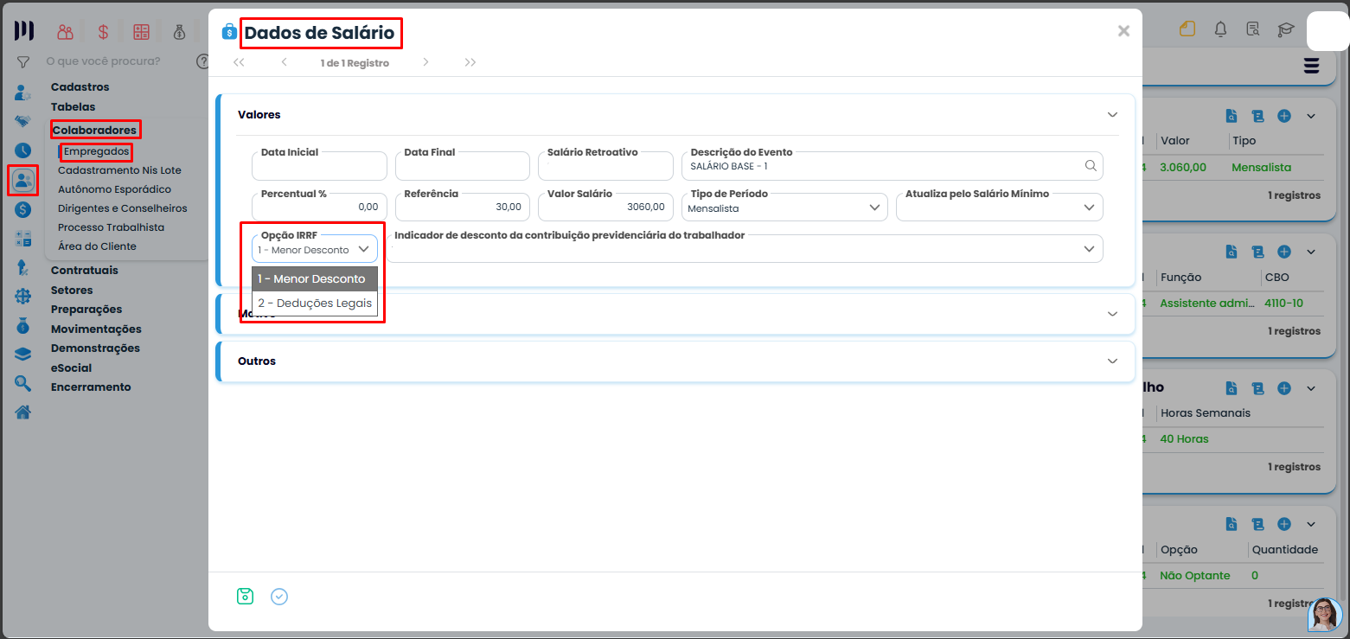
Task: Select the highlighted collaborators icon in the left sidebar
Action: [23, 180]
